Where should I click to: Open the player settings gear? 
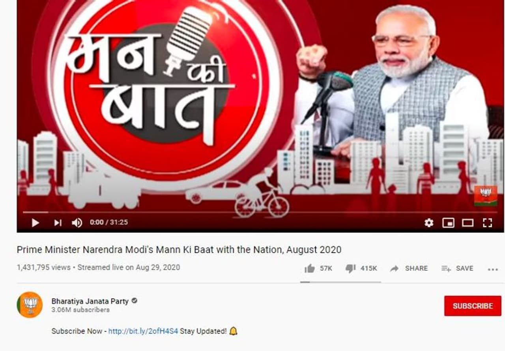pos(429,223)
